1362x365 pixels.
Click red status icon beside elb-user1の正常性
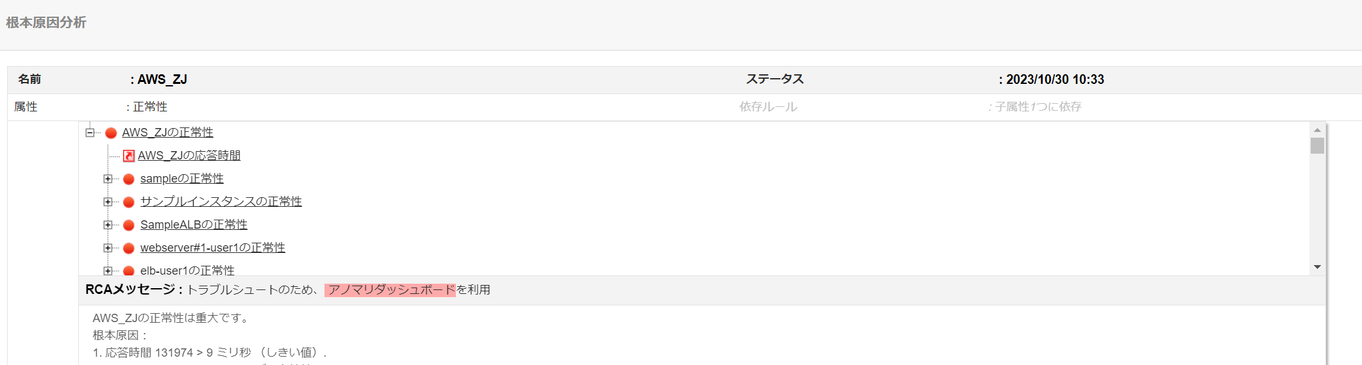(129, 271)
